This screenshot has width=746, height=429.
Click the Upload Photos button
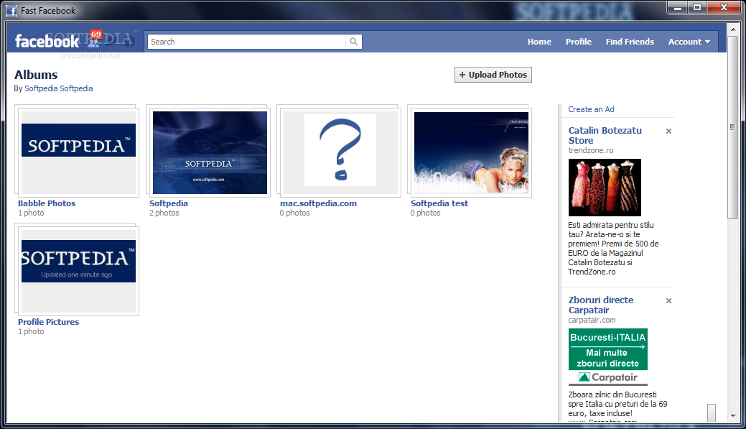click(x=493, y=75)
